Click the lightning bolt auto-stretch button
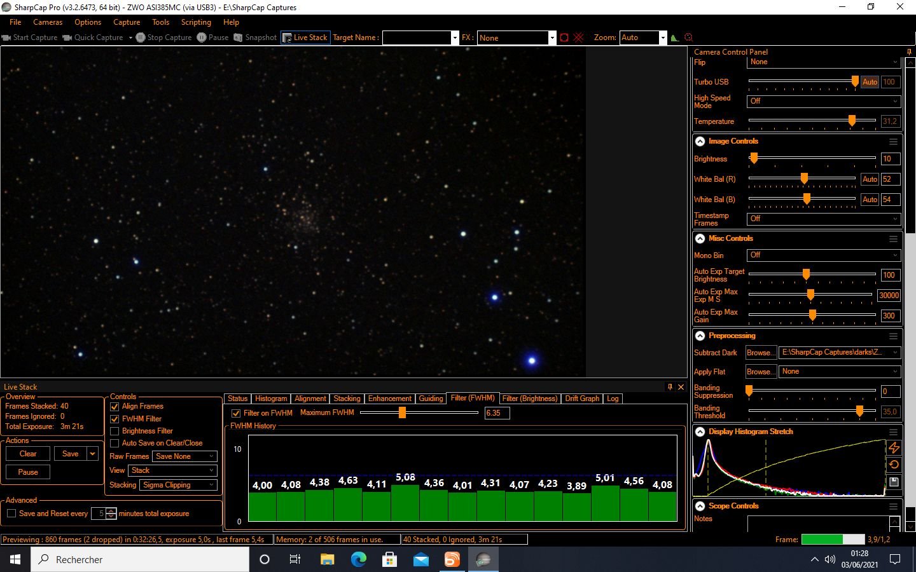Screen dimensions: 916x572 coord(894,447)
